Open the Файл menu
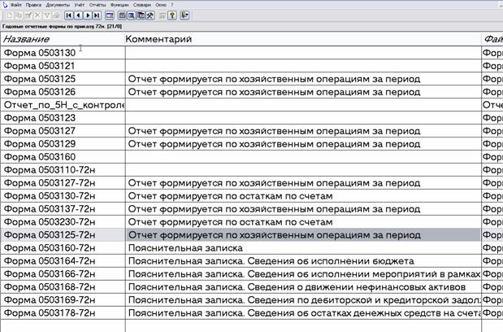 (x=16, y=4)
